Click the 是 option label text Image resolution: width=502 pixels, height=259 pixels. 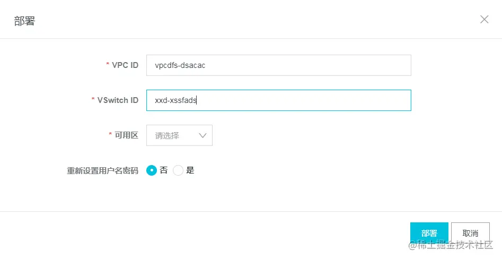pyautogui.click(x=190, y=170)
